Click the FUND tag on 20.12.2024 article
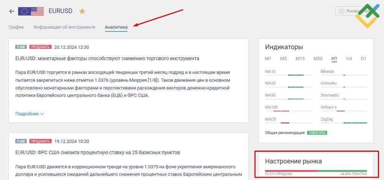 (21, 47)
